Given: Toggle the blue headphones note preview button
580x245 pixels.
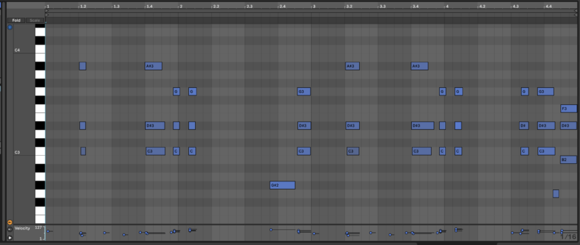Looking at the screenshot, I should pyautogui.click(x=10, y=27).
